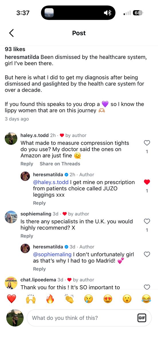Send the laughing tears emoji reaction
The height and width of the screenshot is (343, 158).
click(x=146, y=299)
